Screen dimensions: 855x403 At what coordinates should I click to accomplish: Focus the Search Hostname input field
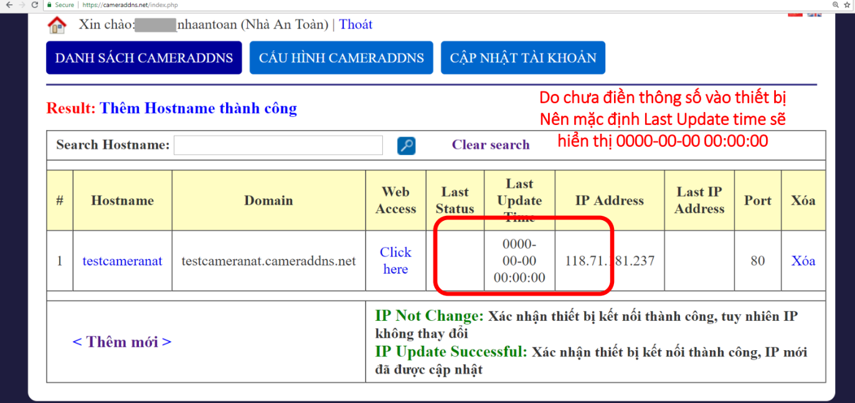(x=278, y=146)
